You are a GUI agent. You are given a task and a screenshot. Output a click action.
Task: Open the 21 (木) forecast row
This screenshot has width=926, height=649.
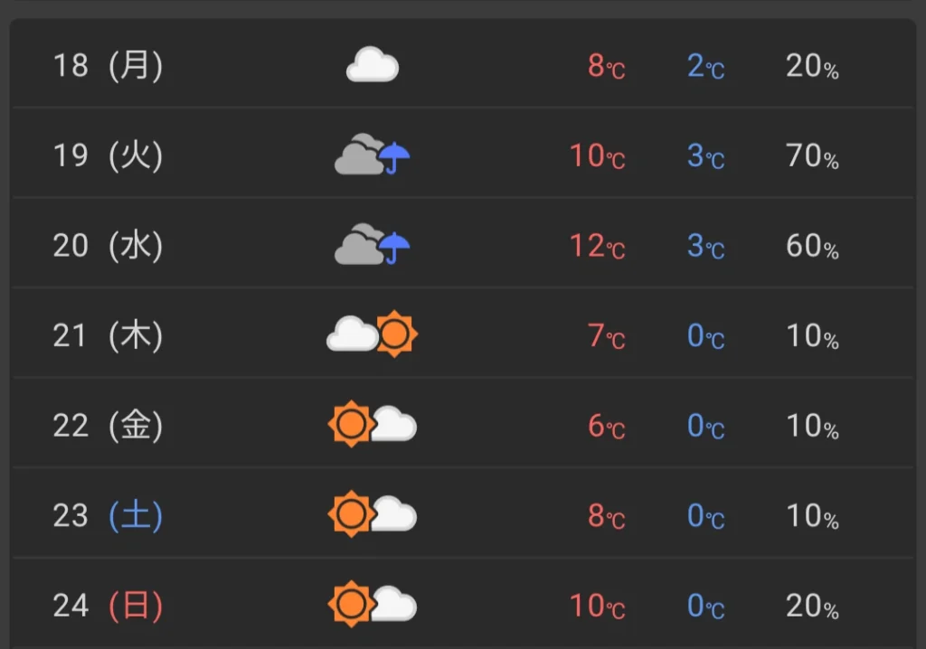(x=463, y=334)
